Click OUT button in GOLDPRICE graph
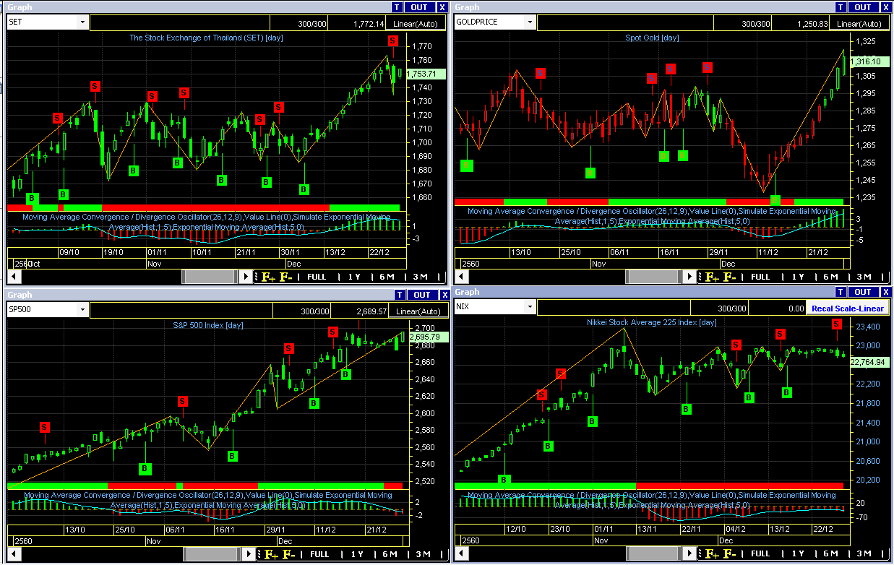This screenshot has width=894, height=565. [x=864, y=7]
